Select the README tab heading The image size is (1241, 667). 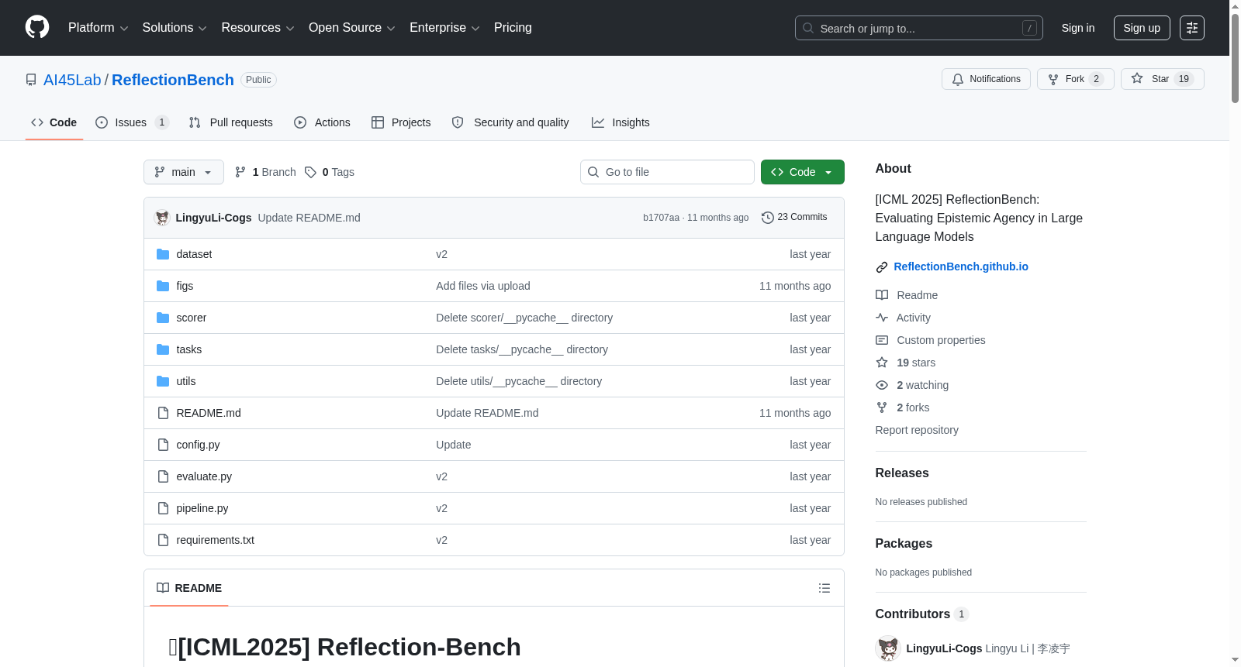pos(189,588)
